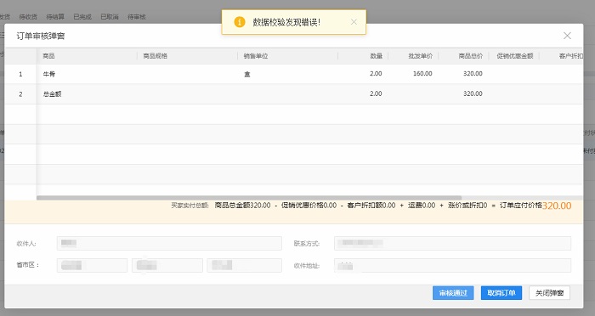Click the 取消订单 button

[x=501, y=293]
